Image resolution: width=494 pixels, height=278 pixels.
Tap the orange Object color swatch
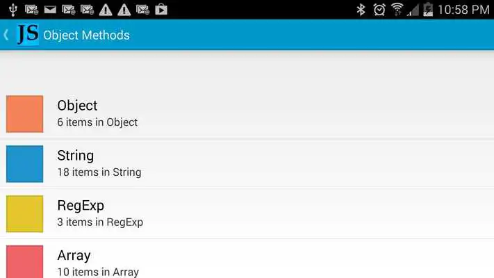pyautogui.click(x=25, y=114)
